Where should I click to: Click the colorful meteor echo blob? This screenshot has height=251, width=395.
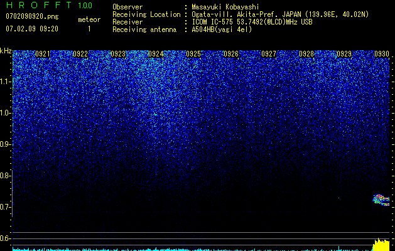(x=381, y=200)
